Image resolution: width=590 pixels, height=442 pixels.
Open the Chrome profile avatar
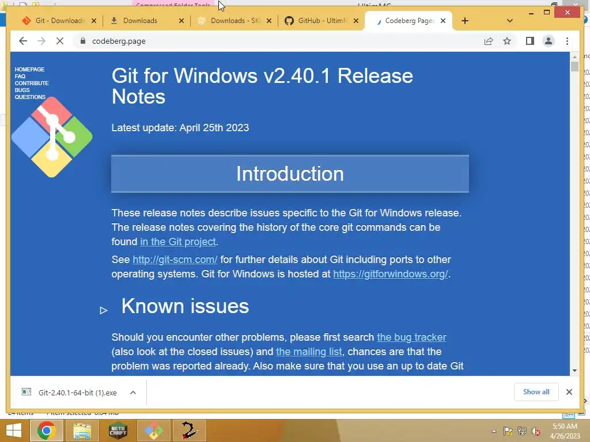click(549, 41)
